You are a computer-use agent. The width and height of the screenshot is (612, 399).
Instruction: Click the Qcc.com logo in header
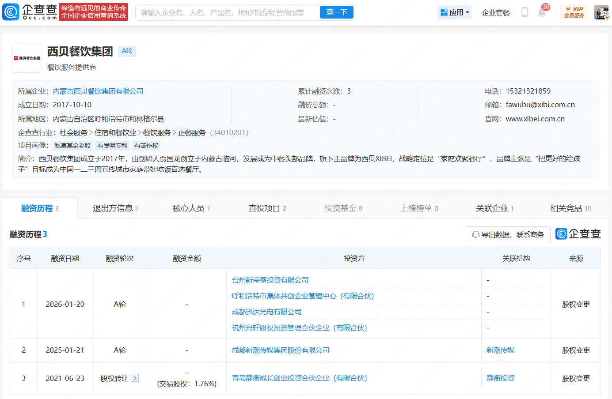pyautogui.click(x=30, y=12)
